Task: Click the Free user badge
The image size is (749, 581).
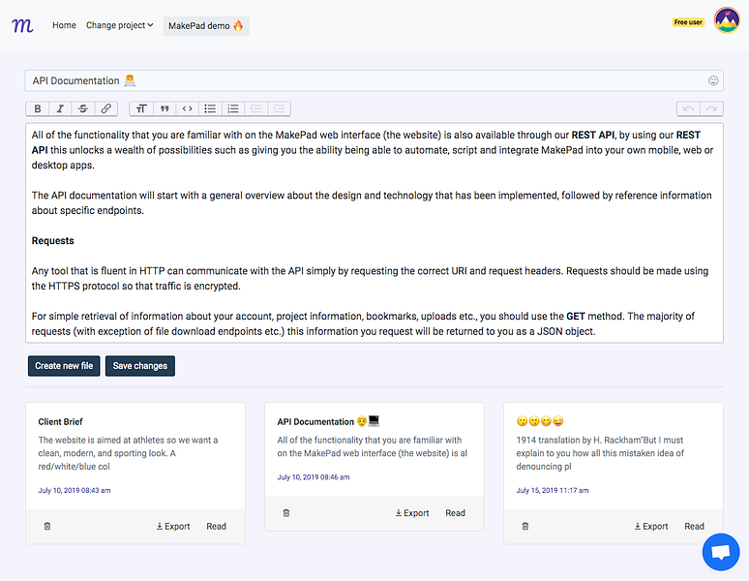Action: coord(688,22)
